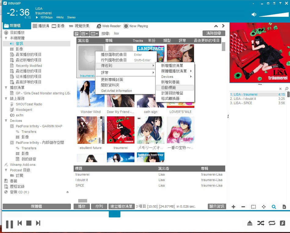The image size is (290, 233).
Task: Switch to the 播放清 playlist tab
Action: [41, 26]
